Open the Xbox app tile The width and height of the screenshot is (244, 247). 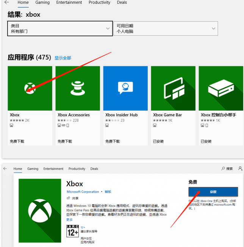[x=30, y=106]
